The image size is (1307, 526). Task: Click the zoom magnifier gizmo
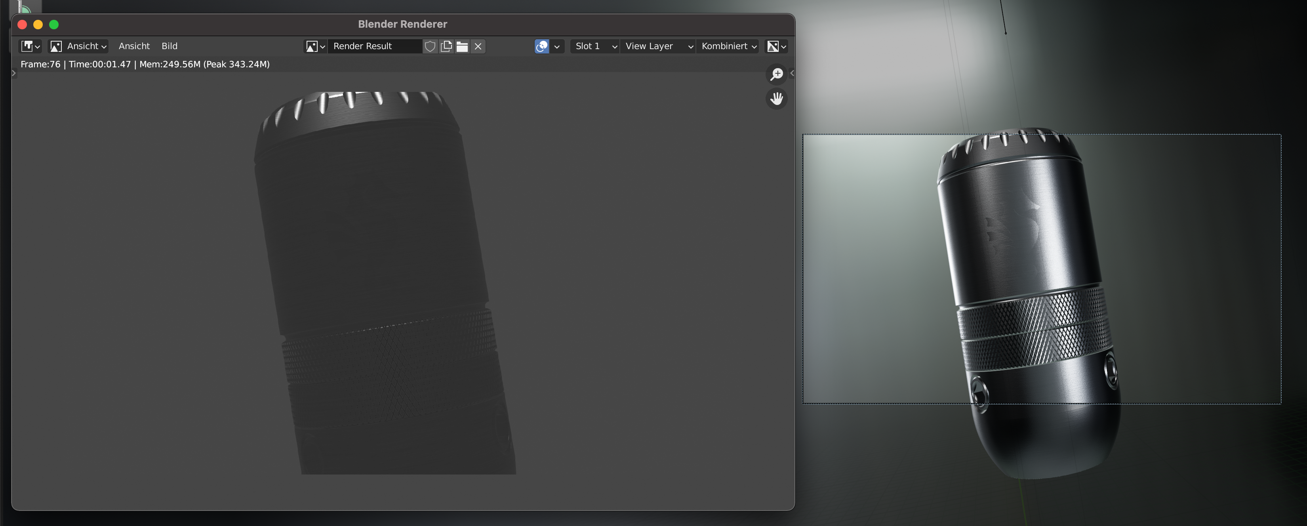click(776, 74)
